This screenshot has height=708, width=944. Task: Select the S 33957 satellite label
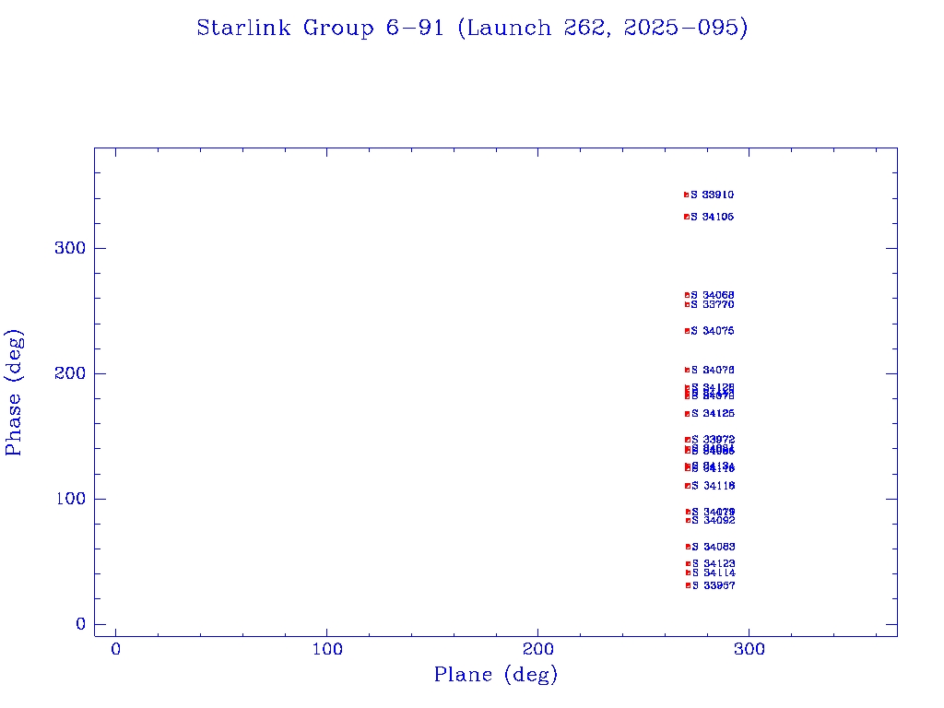(714, 585)
